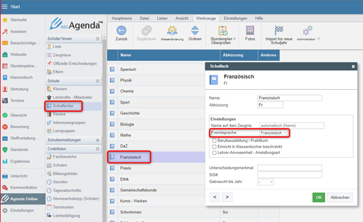
Task: Click the Zurück back arrow button
Action: click(122, 33)
